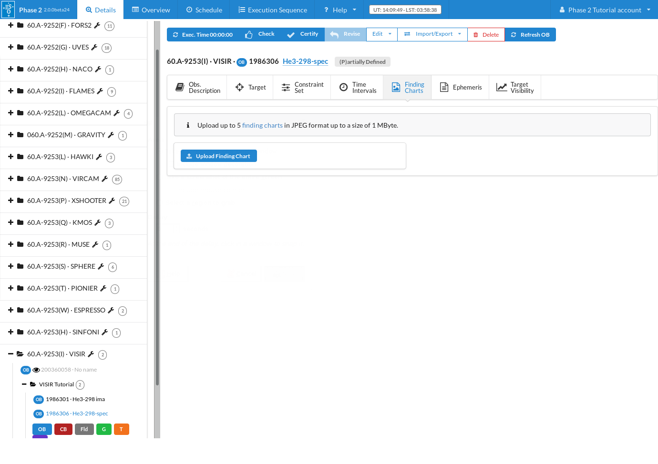Click the wrench icon next to VIRCAM
The image size is (658, 464).
pos(105,179)
